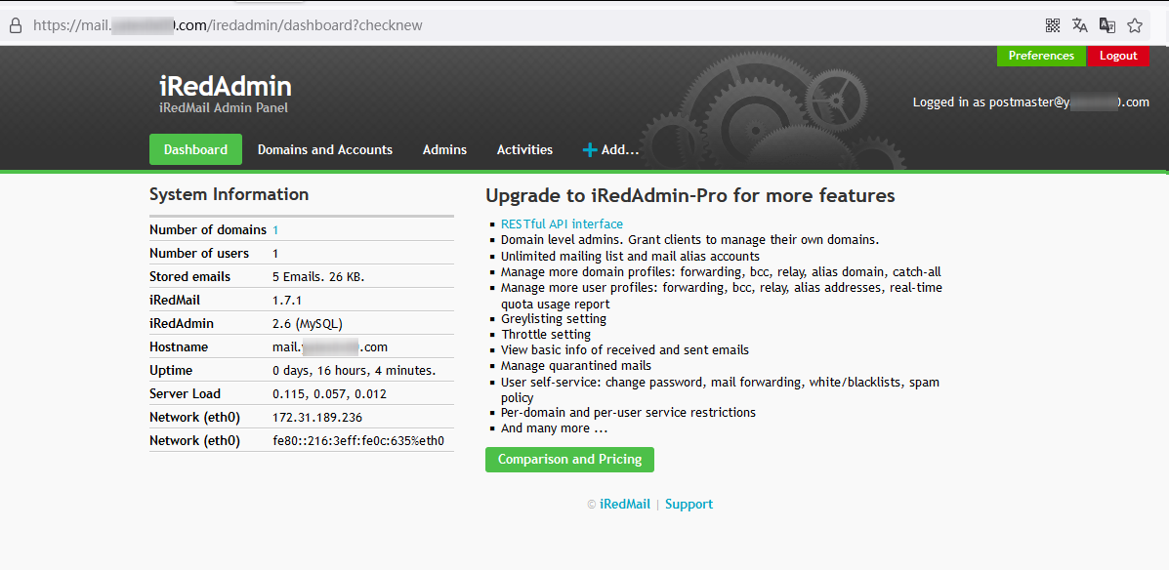The height and width of the screenshot is (570, 1169).
Task: Open the Support link in footer
Action: pyautogui.click(x=689, y=505)
